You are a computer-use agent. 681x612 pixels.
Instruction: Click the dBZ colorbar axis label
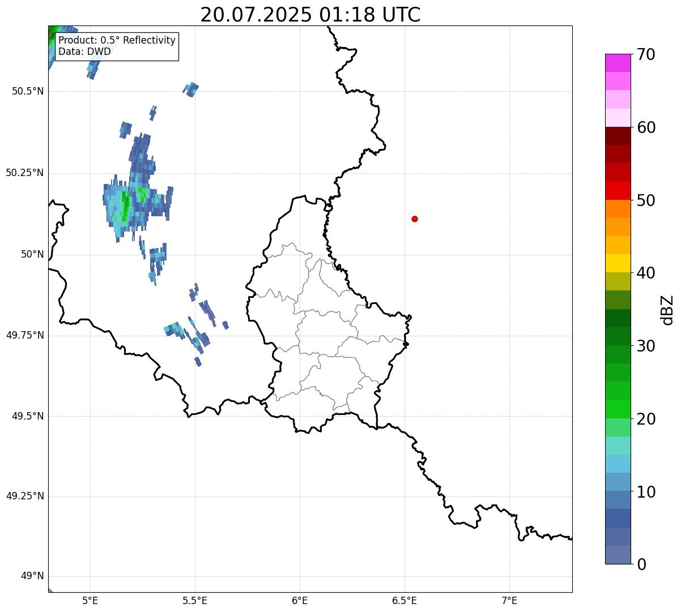click(667, 309)
